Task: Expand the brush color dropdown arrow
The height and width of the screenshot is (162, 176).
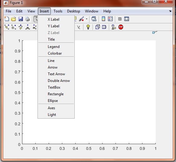Action: tap(87, 19)
